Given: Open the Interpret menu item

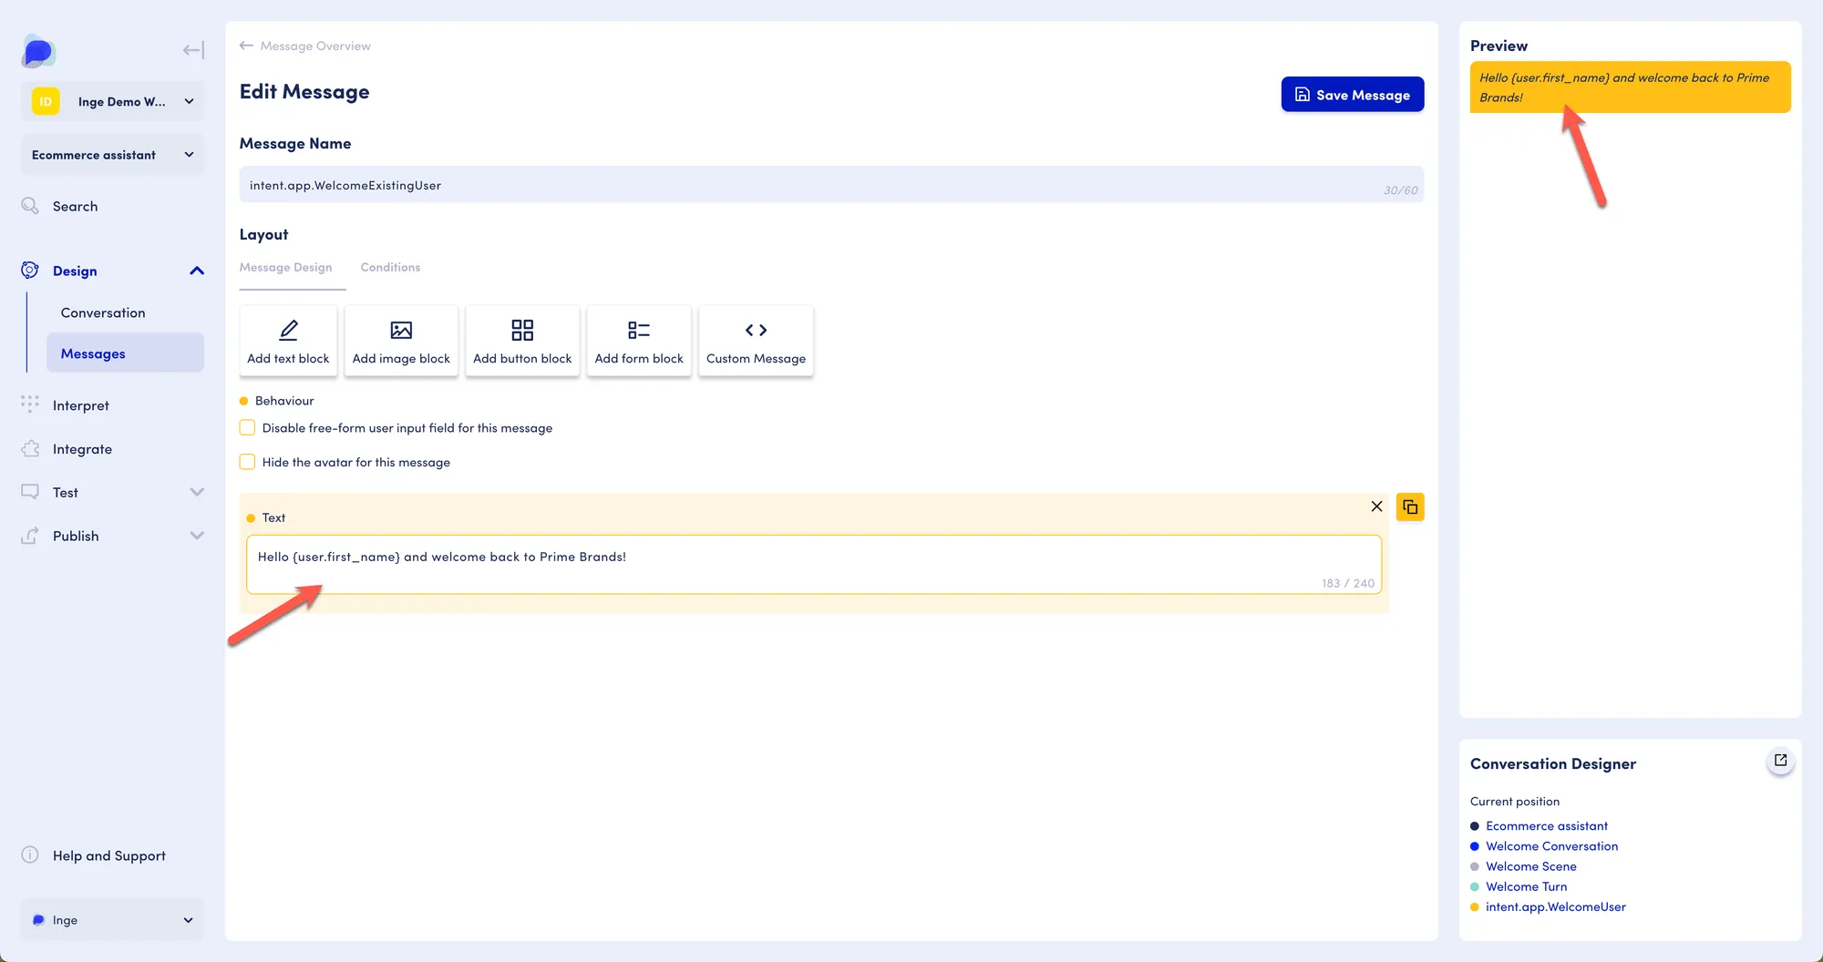Looking at the screenshot, I should [x=80, y=405].
